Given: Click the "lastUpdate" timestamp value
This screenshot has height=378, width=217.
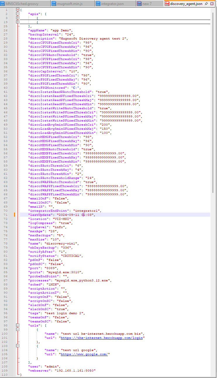Looking at the screenshot, I should 75,215.
